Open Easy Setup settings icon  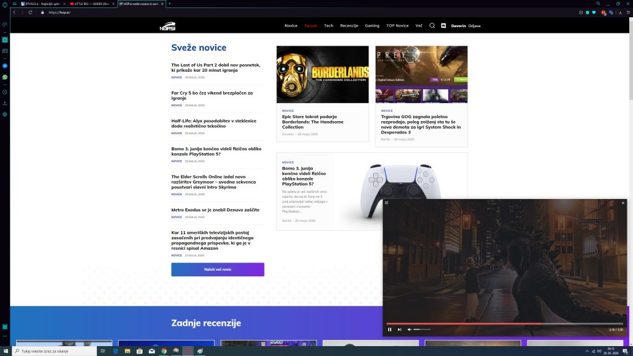click(x=628, y=12)
